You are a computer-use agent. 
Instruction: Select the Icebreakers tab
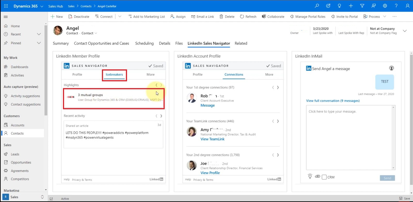pos(114,74)
